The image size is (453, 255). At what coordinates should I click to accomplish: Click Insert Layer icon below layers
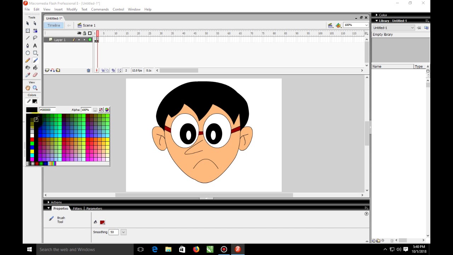point(47,70)
